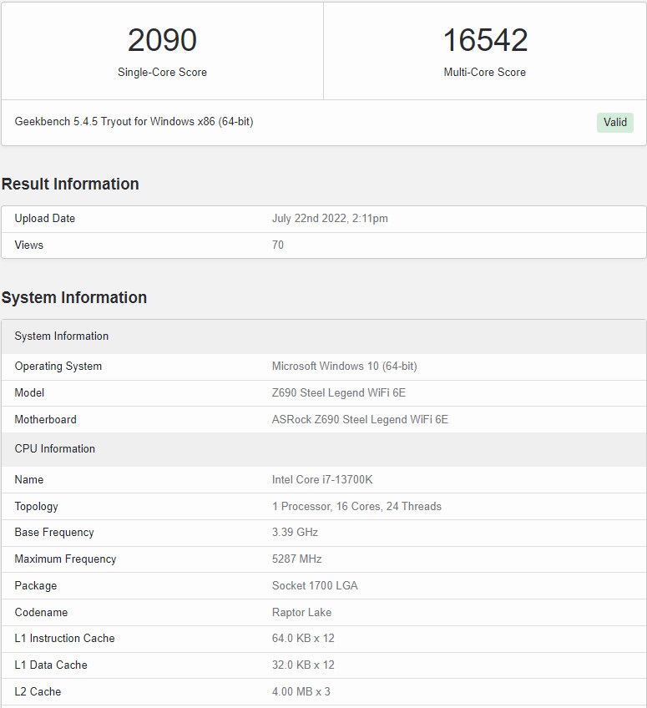The width and height of the screenshot is (647, 708).
Task: Click the Multi-Core Score label
Action: (485, 73)
